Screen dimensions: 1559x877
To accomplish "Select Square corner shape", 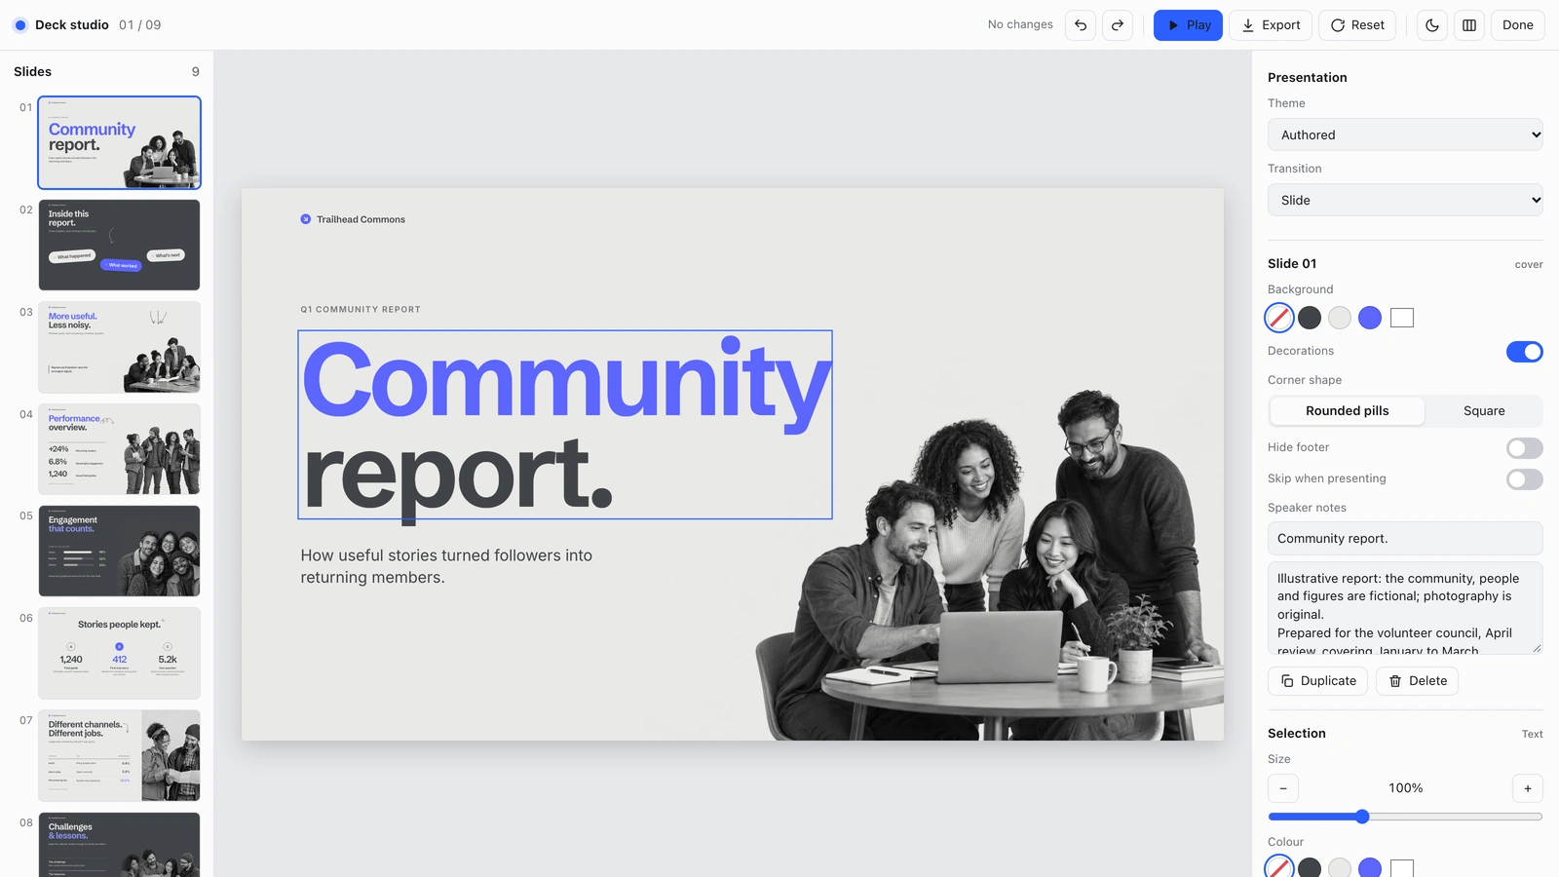I will [x=1484, y=411].
